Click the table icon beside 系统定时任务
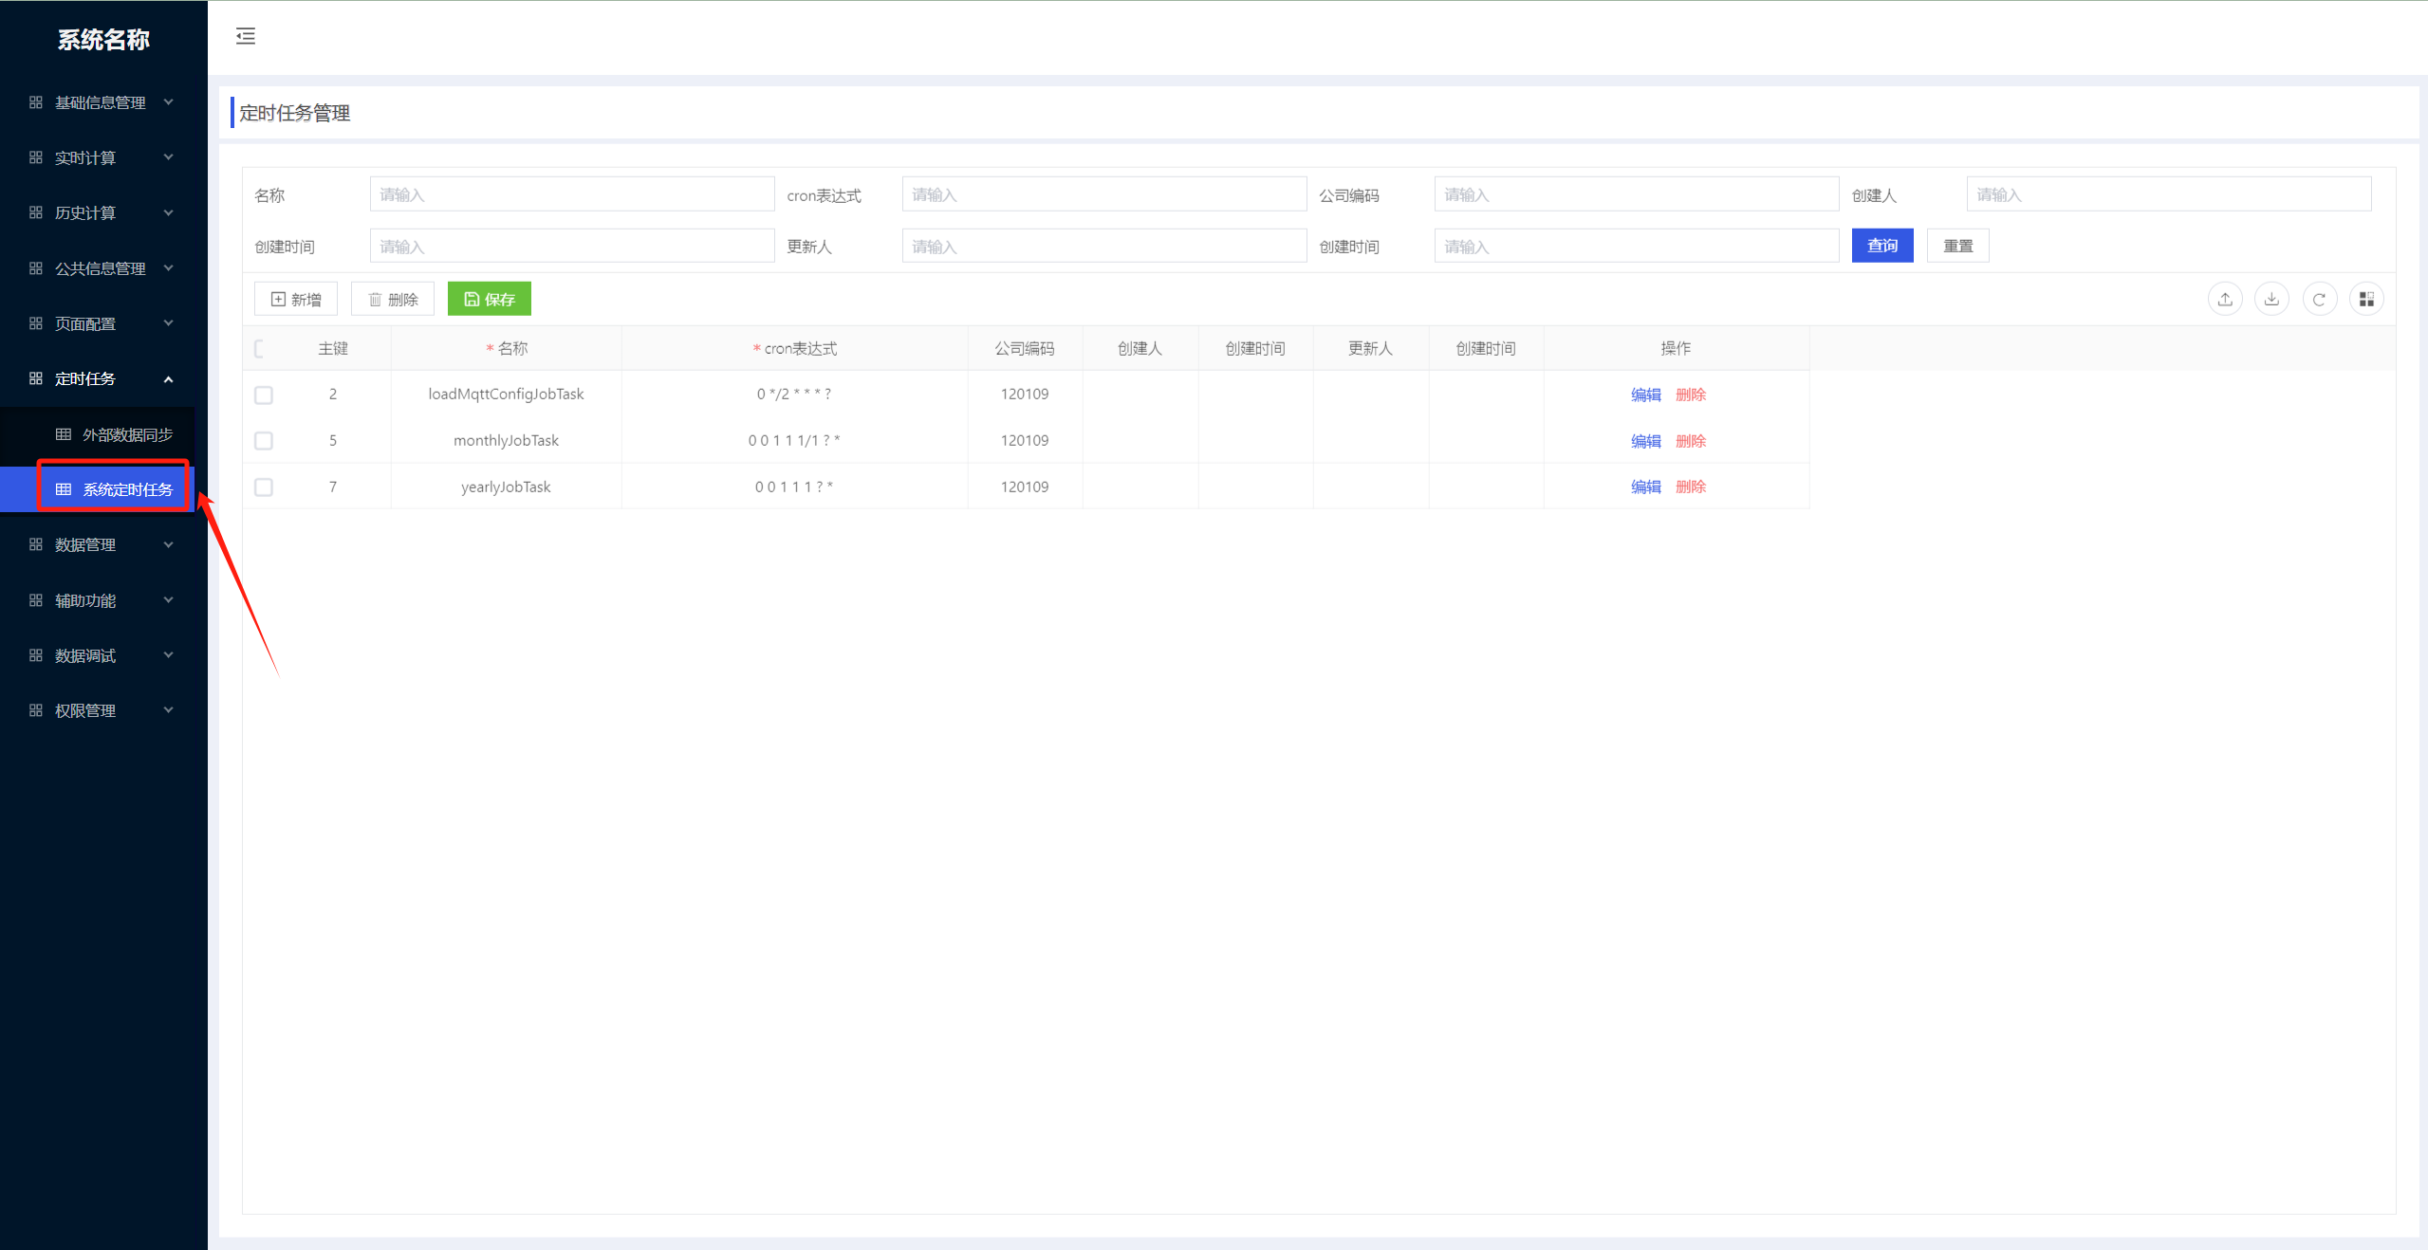The image size is (2428, 1250). pos(64,489)
